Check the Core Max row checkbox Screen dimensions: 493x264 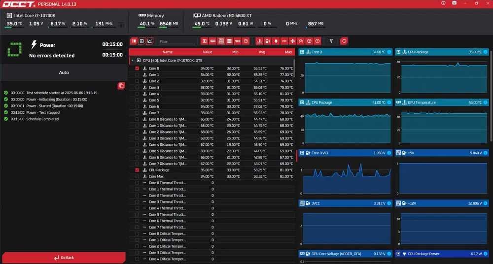(x=137, y=176)
